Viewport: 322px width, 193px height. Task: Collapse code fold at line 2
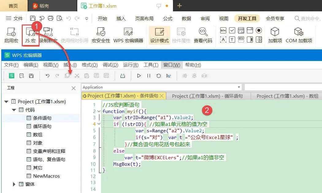[x=99, y=112]
